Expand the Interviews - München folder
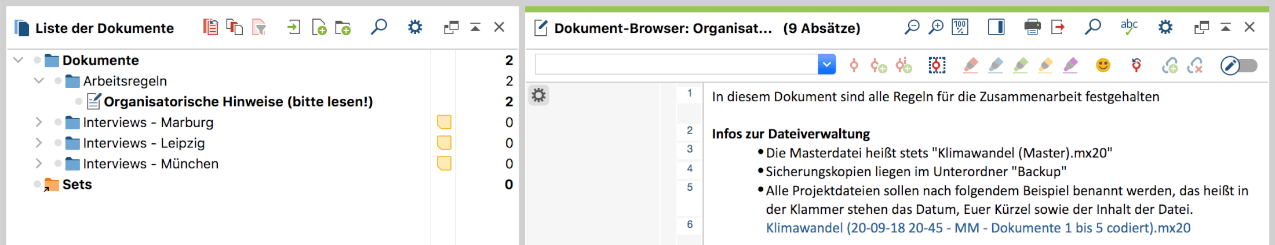Image resolution: width=1275 pixels, height=245 pixels. (x=39, y=164)
